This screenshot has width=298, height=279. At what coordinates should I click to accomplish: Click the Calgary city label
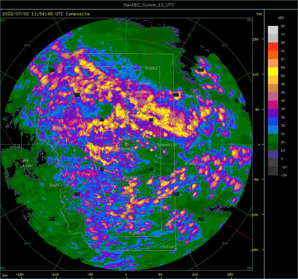129,195
